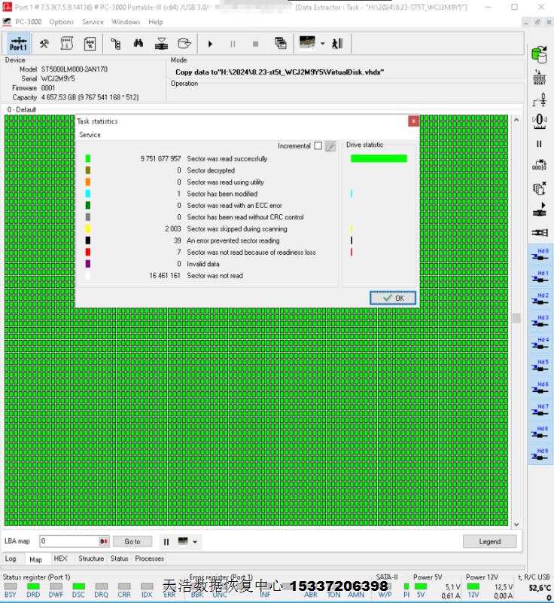Click the exit running-man icon in toolbar
The width and height of the screenshot is (554, 603).
(339, 44)
